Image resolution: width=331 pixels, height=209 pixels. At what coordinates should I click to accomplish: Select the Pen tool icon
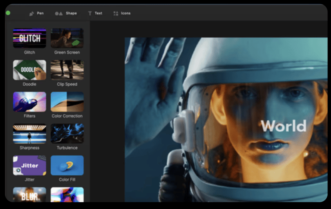click(31, 13)
